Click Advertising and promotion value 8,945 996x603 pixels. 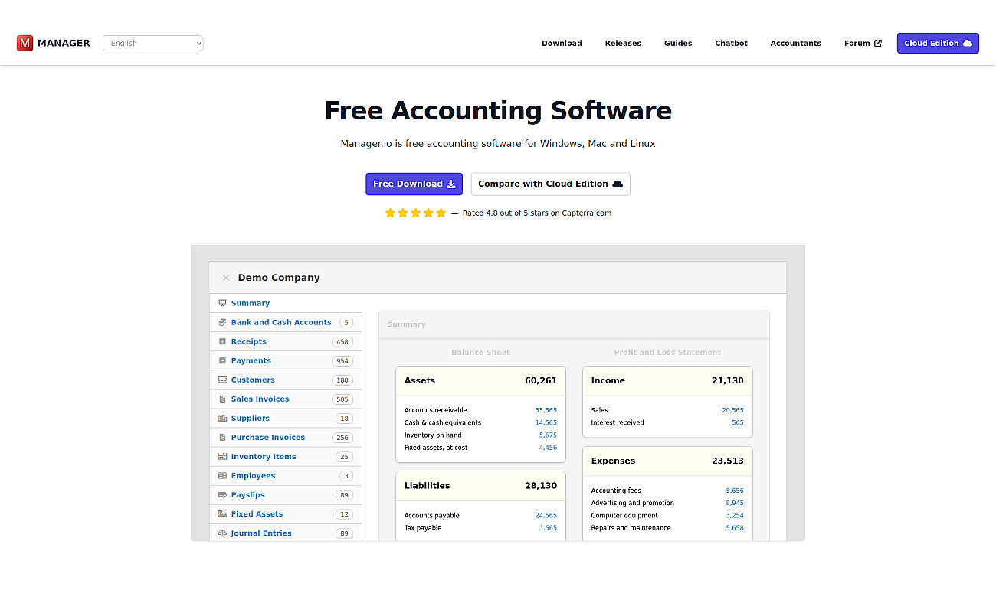(x=735, y=503)
